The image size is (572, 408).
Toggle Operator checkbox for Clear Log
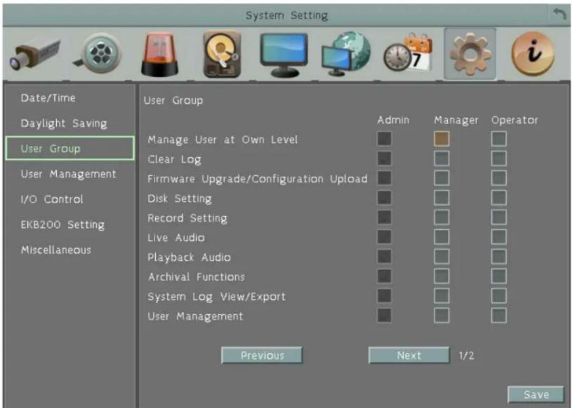(499, 159)
